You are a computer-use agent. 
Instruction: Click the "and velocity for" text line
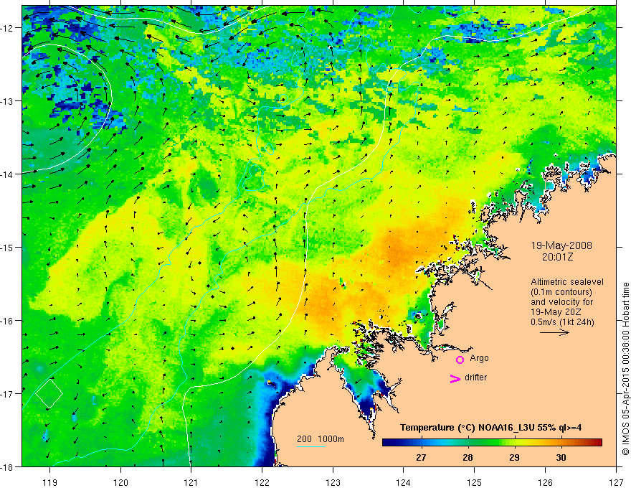pos(561,302)
